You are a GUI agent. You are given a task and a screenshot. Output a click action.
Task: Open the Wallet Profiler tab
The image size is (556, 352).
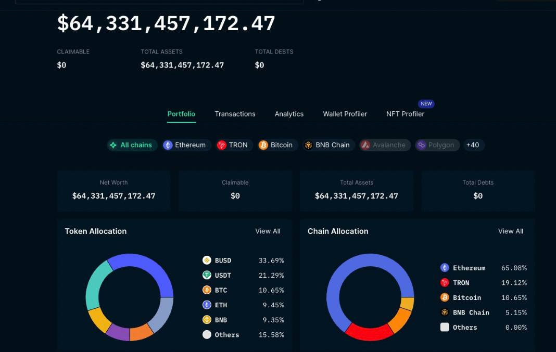[x=345, y=114]
